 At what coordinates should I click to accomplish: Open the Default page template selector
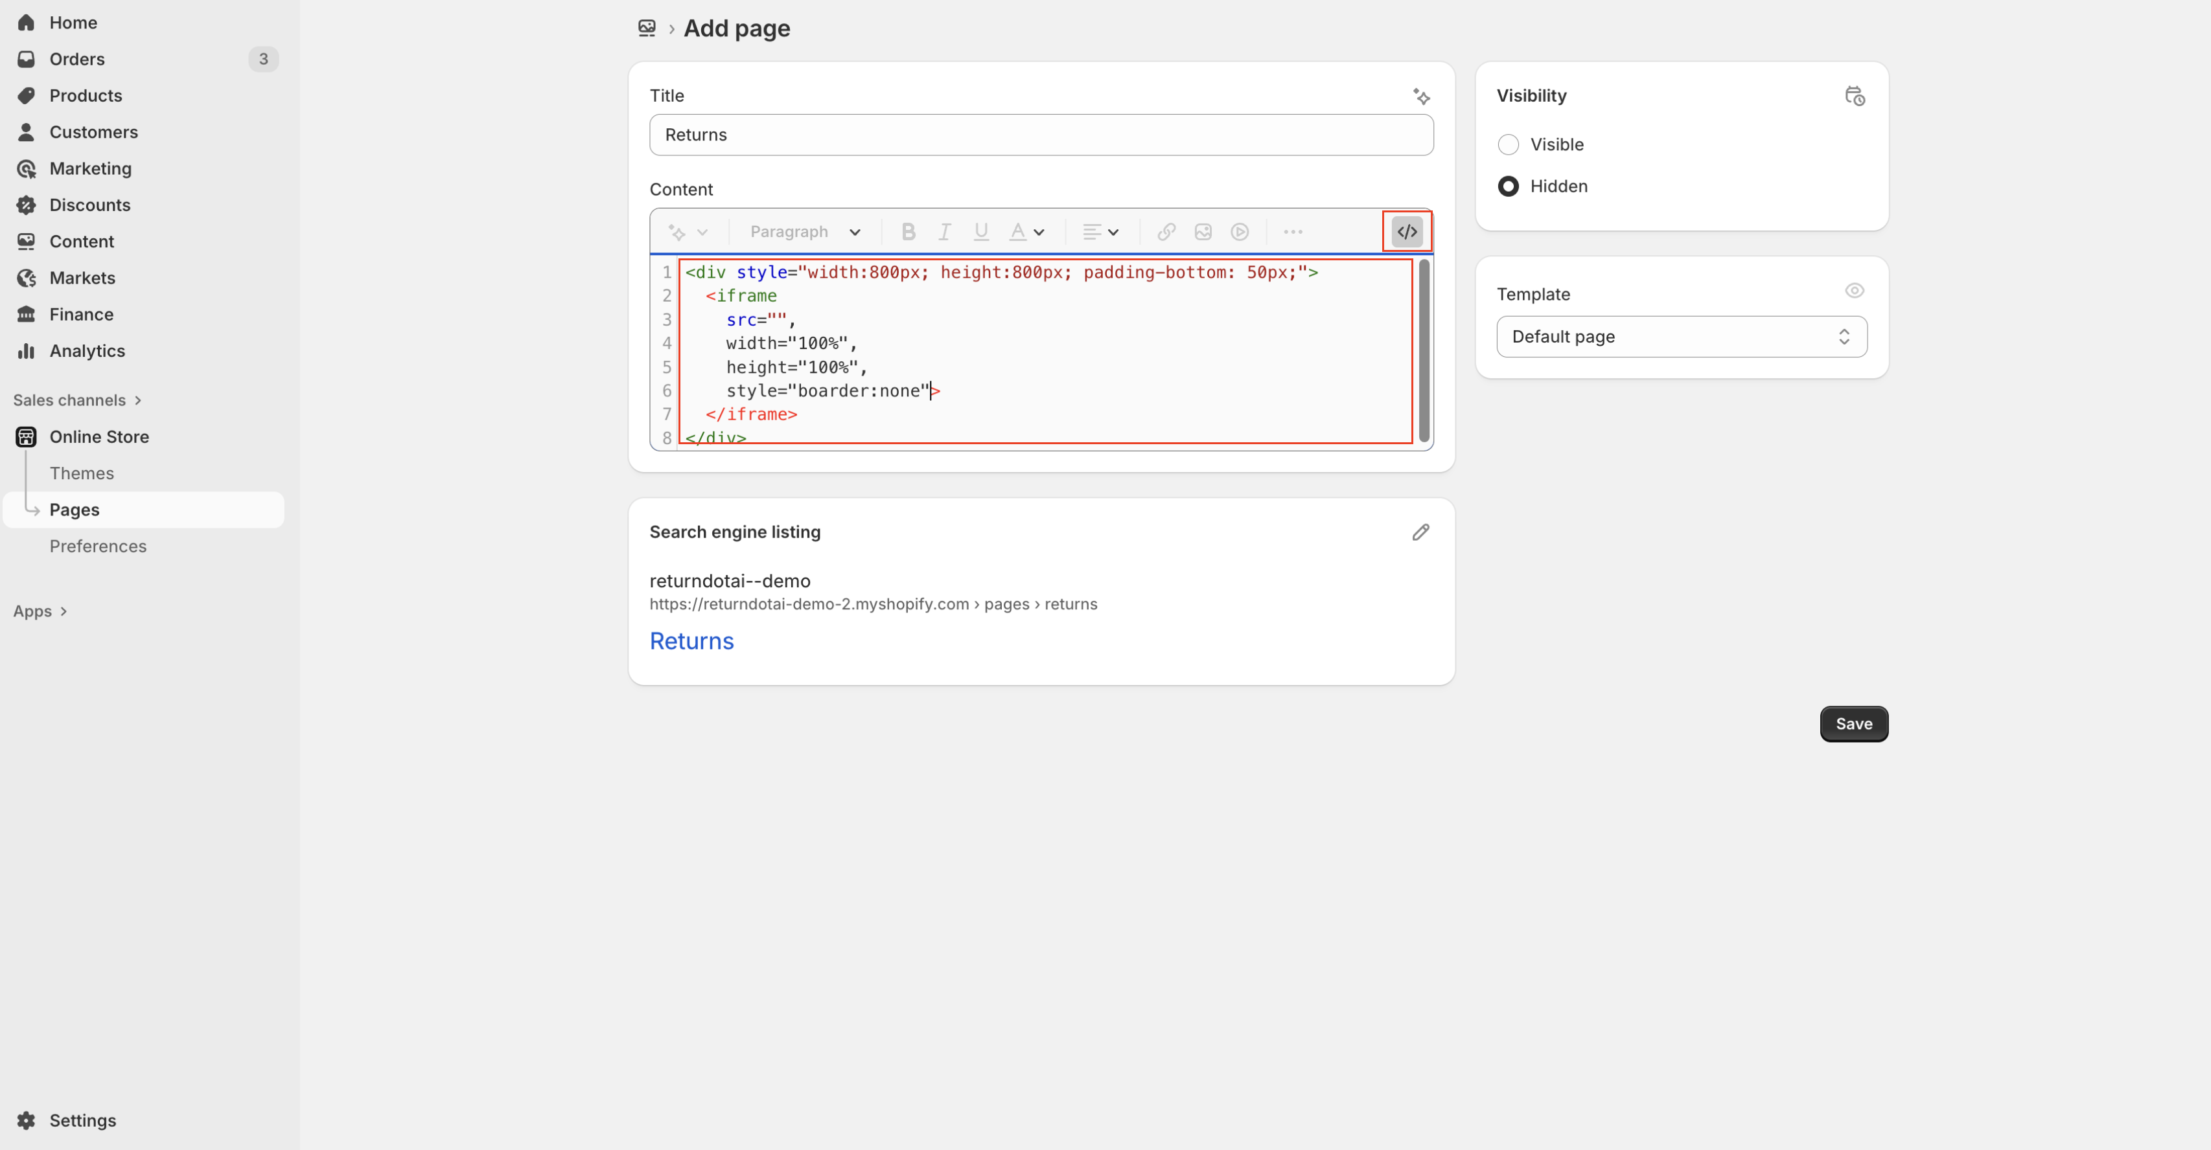pos(1680,336)
